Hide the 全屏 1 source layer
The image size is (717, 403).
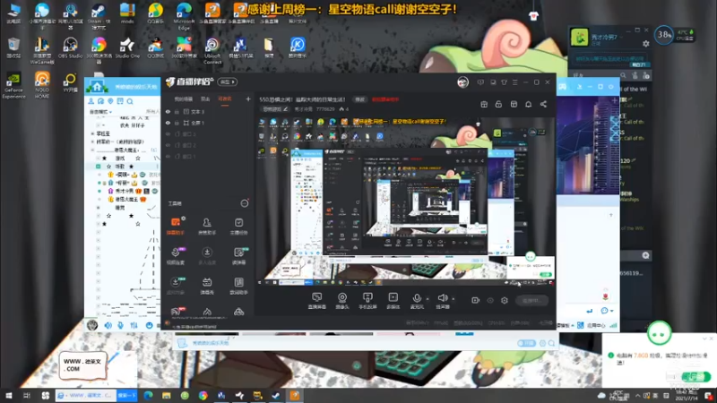point(168,123)
